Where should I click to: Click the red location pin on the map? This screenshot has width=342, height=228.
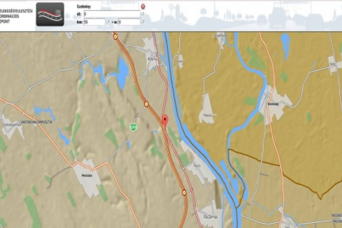pyautogui.click(x=165, y=120)
